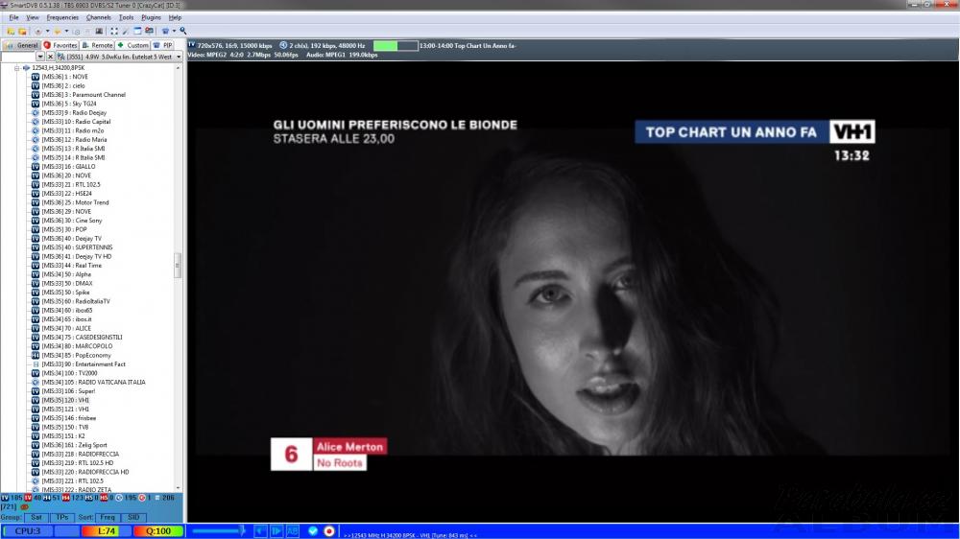Viewport: 960px width, 539px height.
Task: Switch to the PIP tab
Action: (x=163, y=45)
